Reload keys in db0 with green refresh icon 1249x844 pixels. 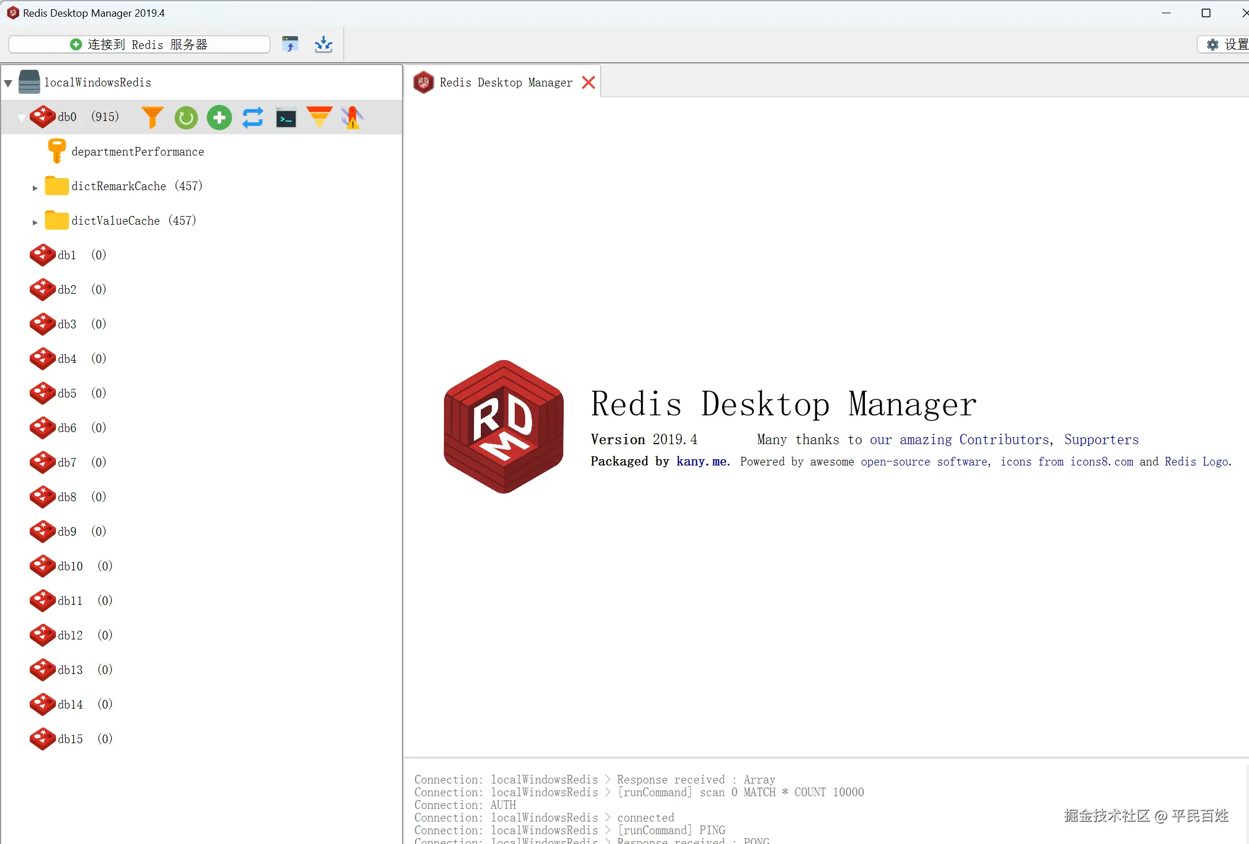(186, 118)
